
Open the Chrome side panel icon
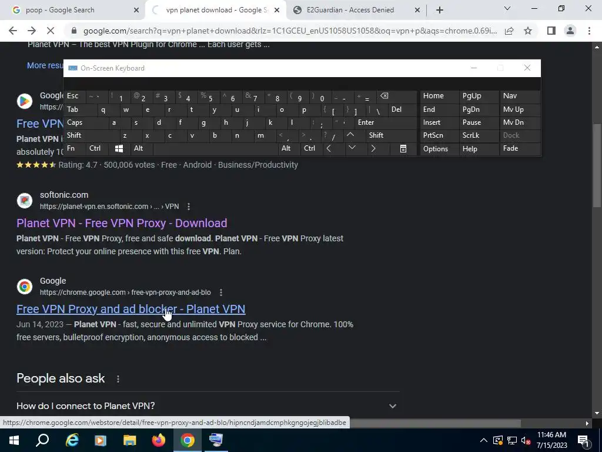coord(551,31)
